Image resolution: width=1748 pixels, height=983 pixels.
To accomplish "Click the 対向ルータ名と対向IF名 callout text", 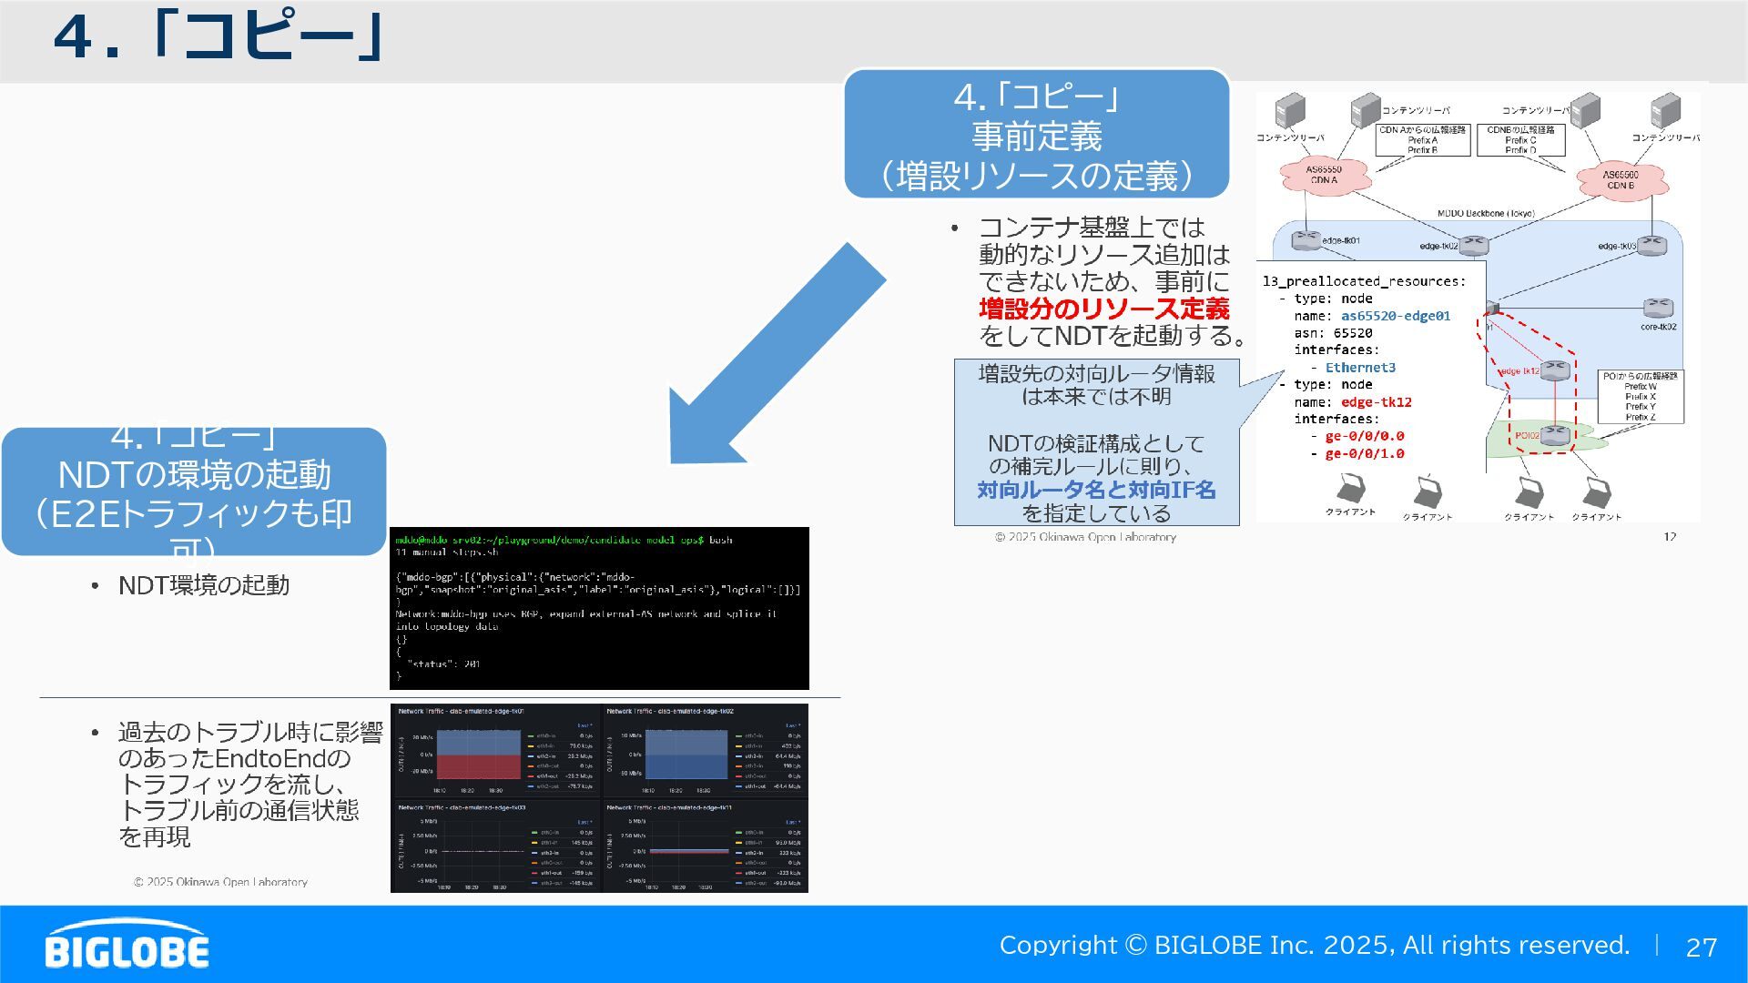I will [x=1096, y=490].
